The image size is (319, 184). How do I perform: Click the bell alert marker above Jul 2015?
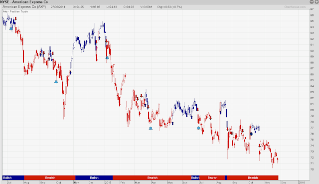[x=198, y=128]
